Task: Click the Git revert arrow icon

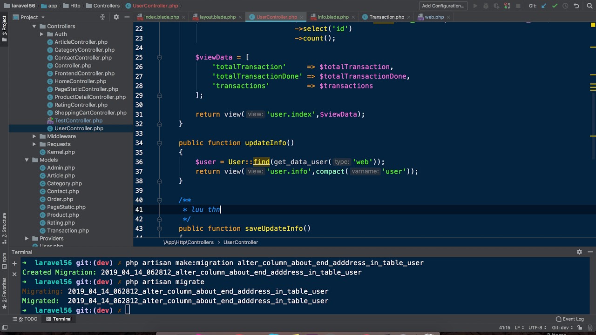Action: pyautogui.click(x=576, y=6)
